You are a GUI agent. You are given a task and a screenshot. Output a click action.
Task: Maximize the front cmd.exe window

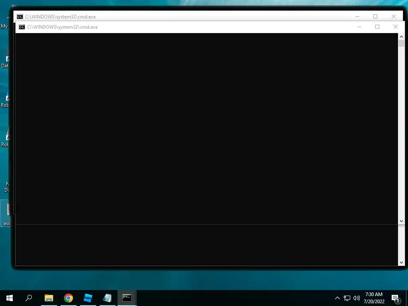(x=377, y=27)
